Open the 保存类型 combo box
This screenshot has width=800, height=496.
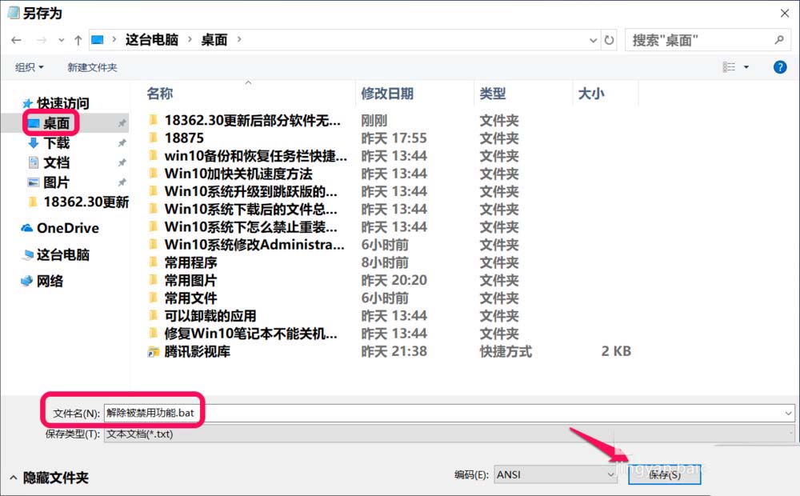(x=449, y=434)
